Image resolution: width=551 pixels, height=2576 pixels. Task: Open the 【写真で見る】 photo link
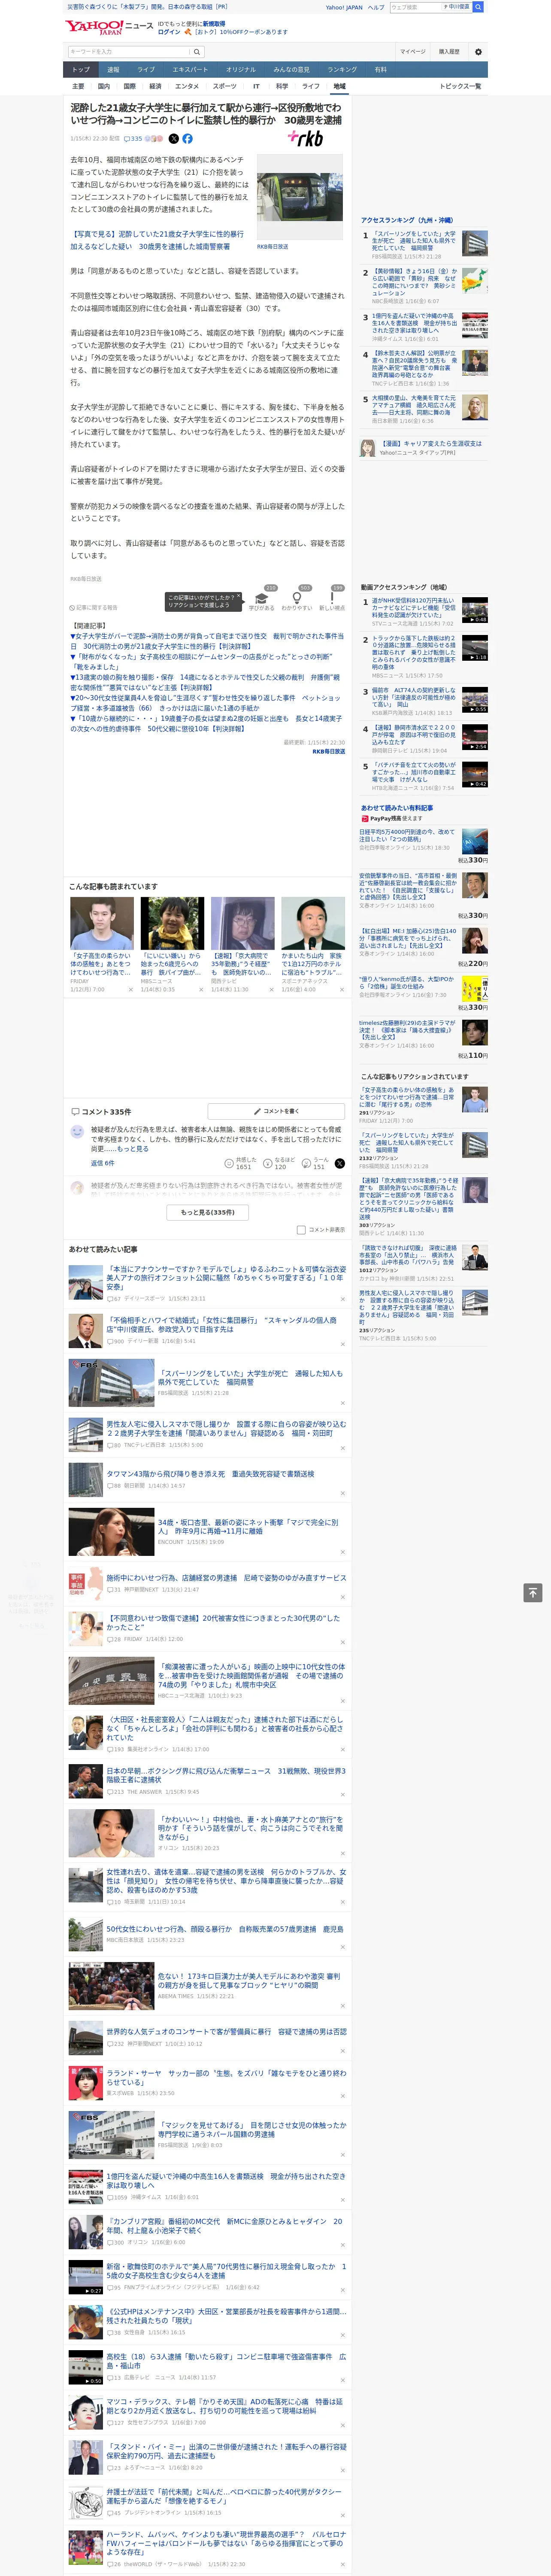(x=157, y=240)
